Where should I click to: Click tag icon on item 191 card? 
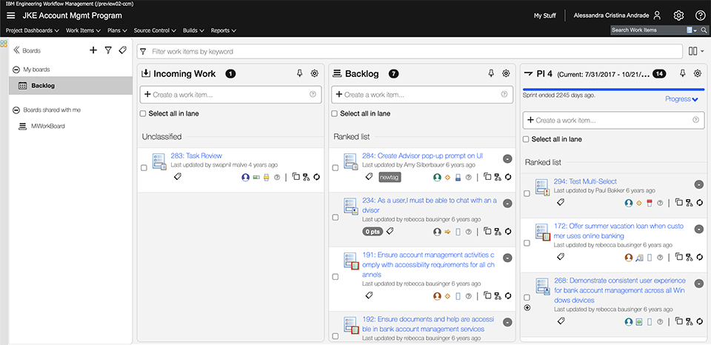(369, 295)
